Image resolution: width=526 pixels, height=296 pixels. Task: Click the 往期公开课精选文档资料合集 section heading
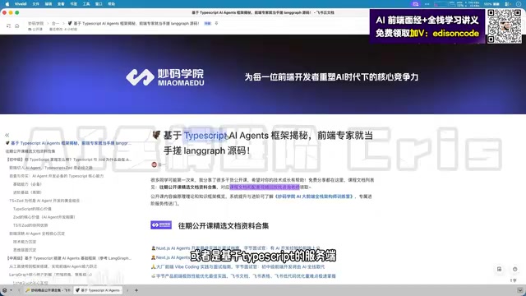224,226
